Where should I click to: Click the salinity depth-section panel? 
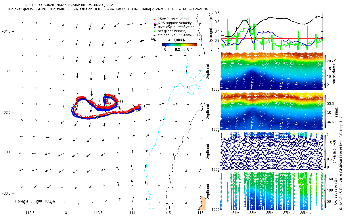(x=272, y=111)
